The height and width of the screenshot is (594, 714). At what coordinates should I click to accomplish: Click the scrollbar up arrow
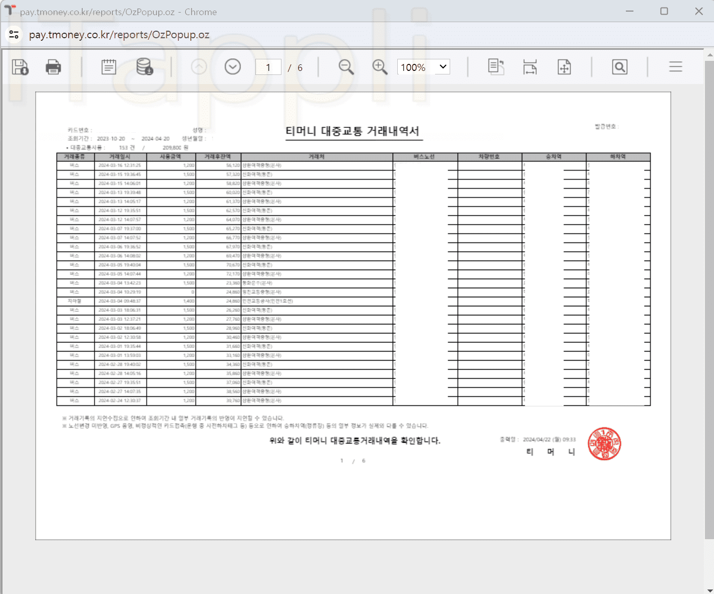coord(709,55)
